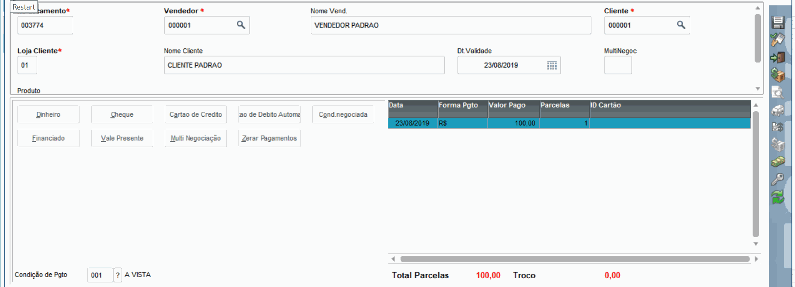
Task: Click the payments grid scroll down arrow
Action: tap(756, 244)
